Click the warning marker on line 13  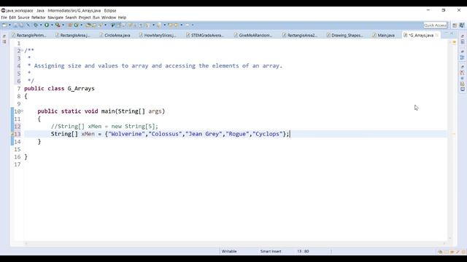coord(12,134)
